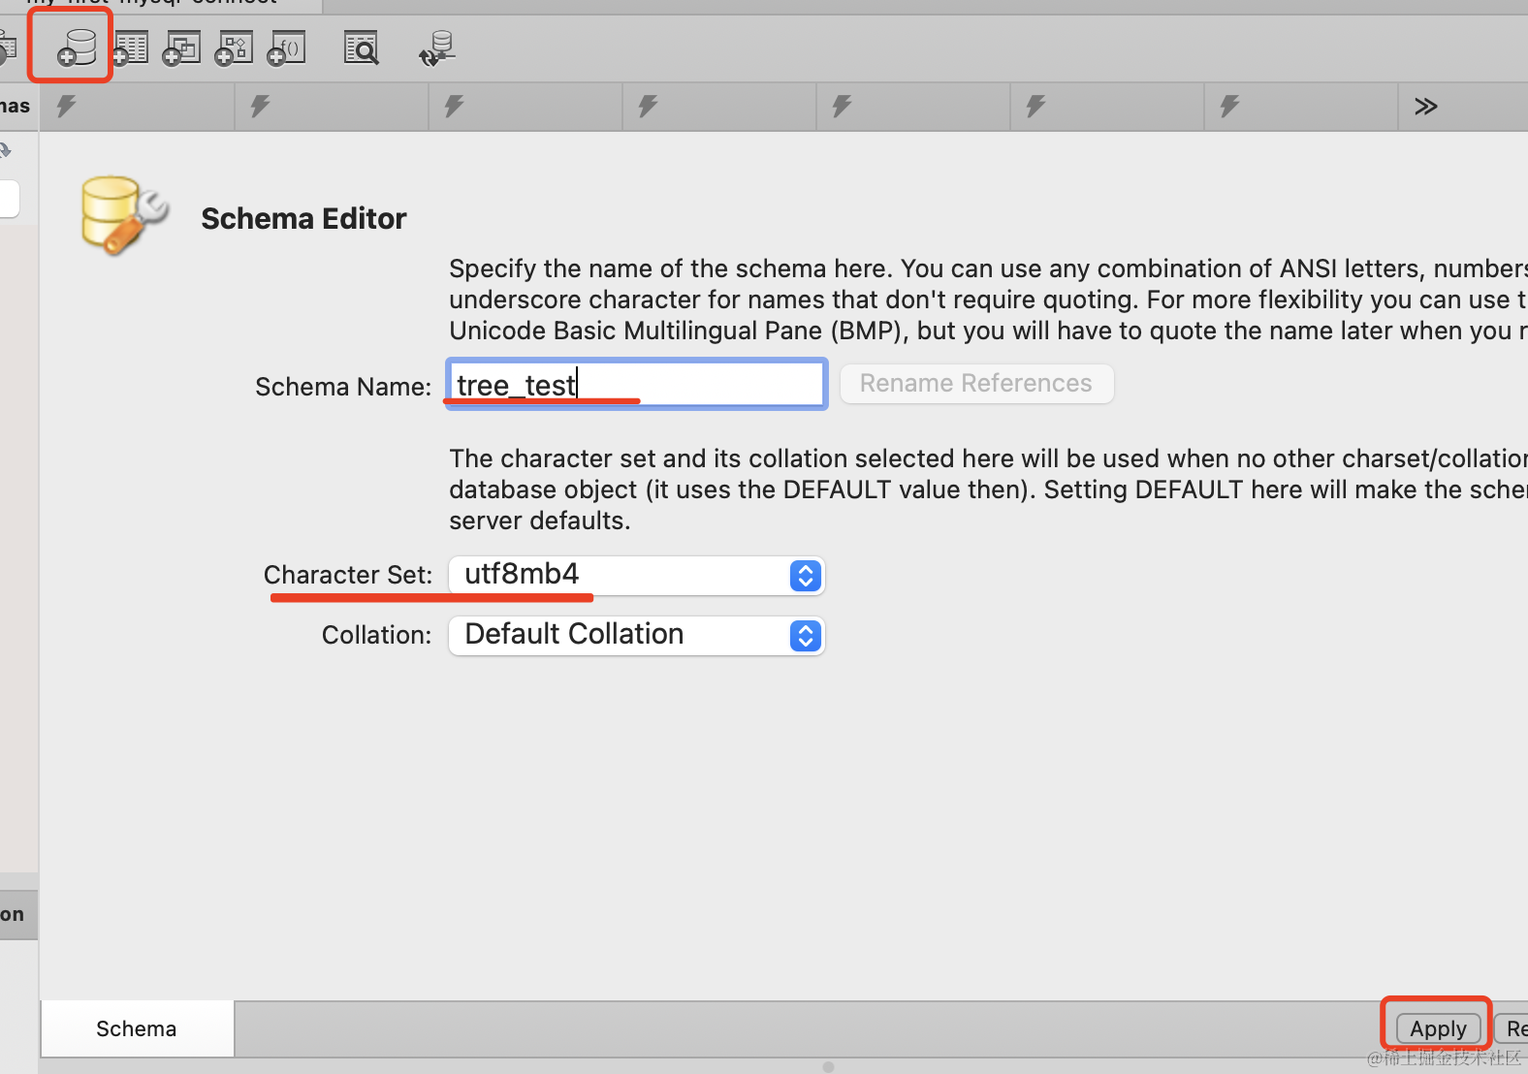Click the reconnect to DBMS icon
The width and height of the screenshot is (1528, 1074).
(437, 47)
